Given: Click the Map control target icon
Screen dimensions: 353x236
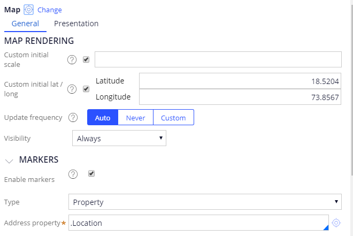Looking at the screenshot, I should point(28,10).
